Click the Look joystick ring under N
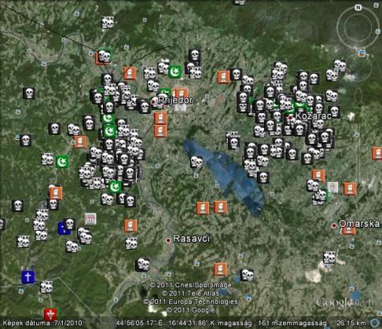This screenshot has height=329, width=382. click(358, 27)
